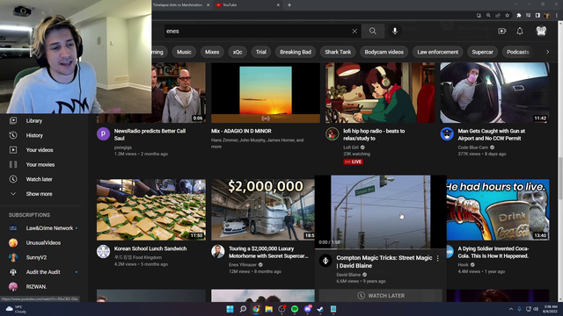Open UnusualVideos subscription
Viewport: 563px width, 316px height.
coord(42,243)
